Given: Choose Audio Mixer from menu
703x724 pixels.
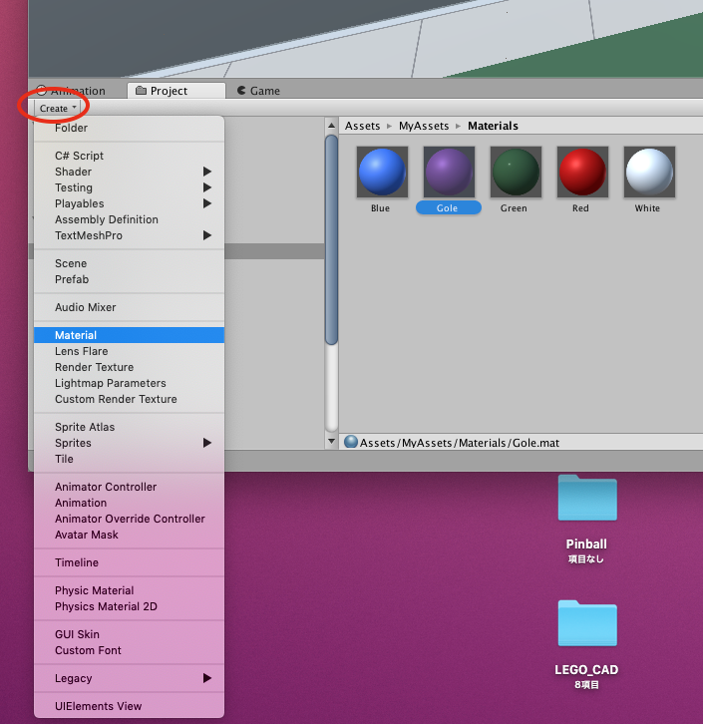Looking at the screenshot, I should point(130,307).
